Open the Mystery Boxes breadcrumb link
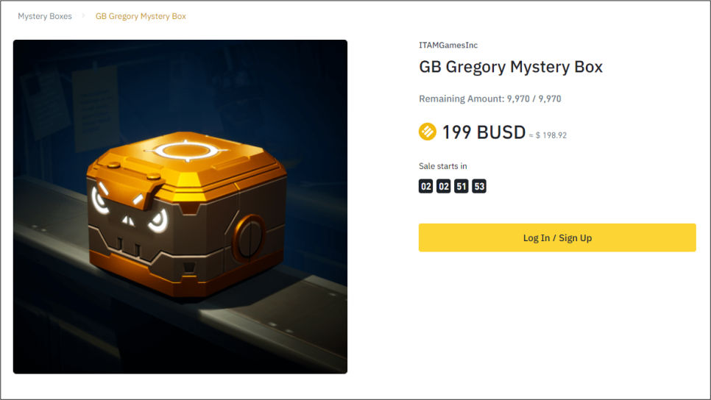 (x=45, y=16)
